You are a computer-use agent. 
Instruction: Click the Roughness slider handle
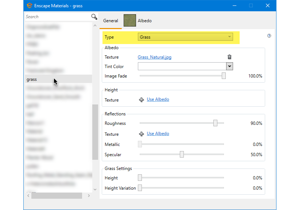[x=215, y=123]
